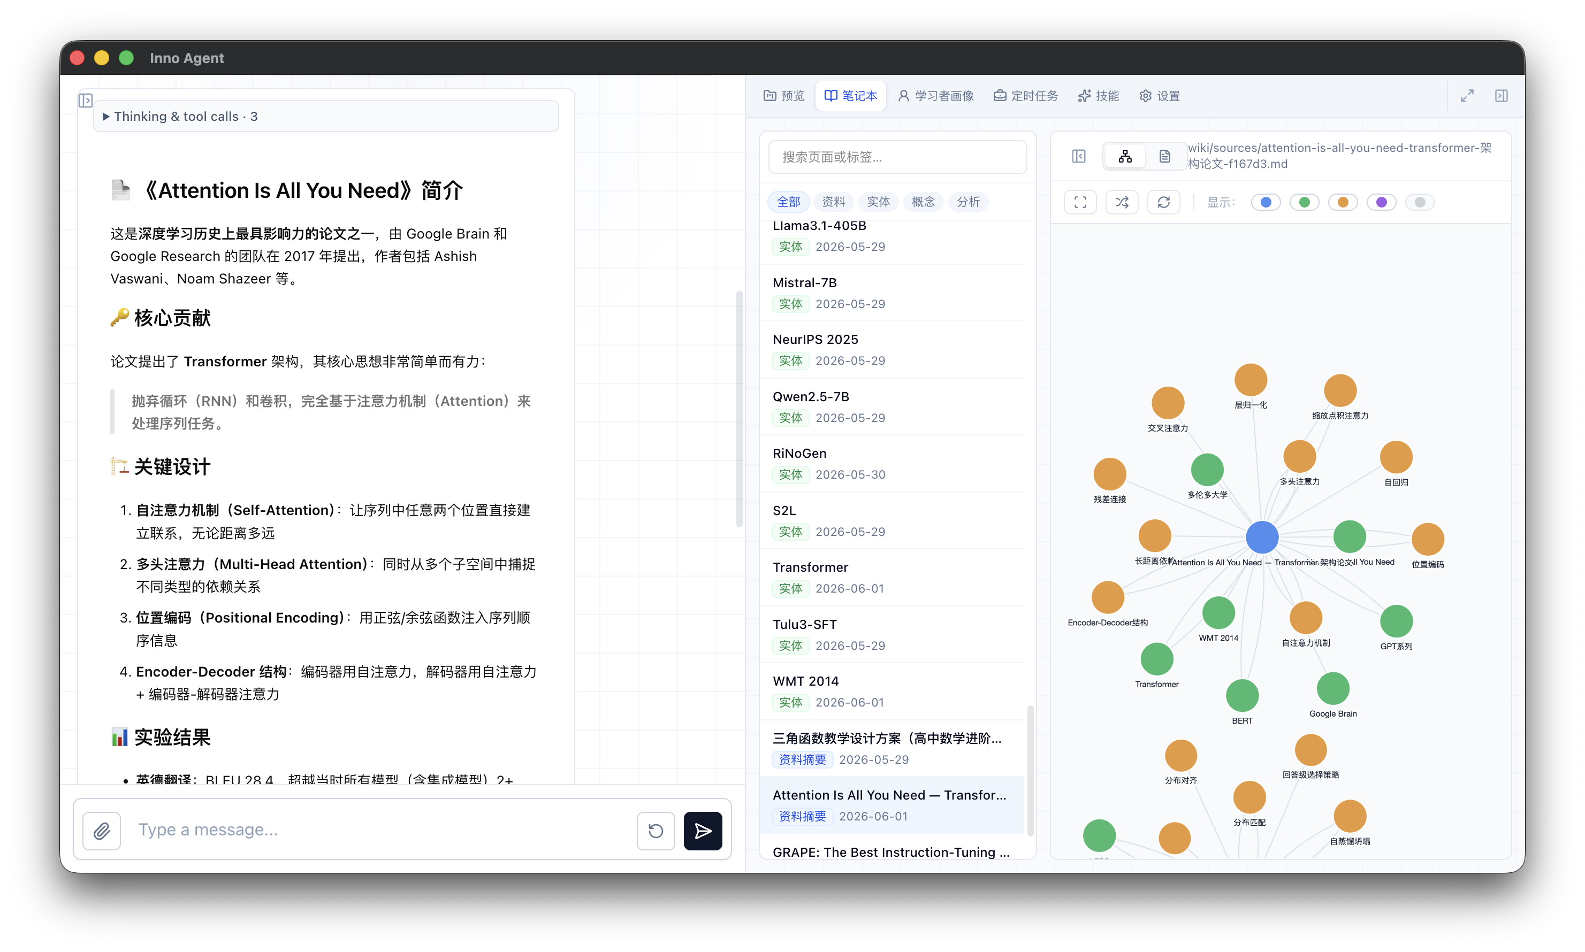Focus the Type a message input
1585x952 pixels.
[379, 830]
